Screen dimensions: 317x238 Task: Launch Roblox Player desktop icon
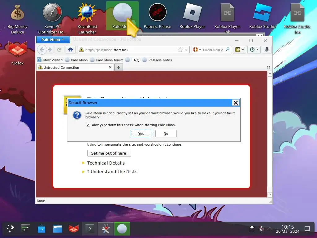192,16
